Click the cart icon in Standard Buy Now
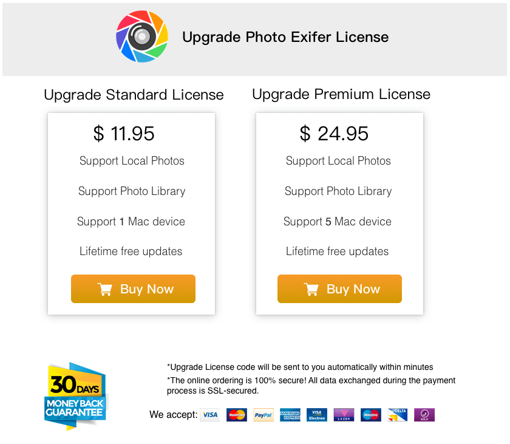 (x=104, y=289)
